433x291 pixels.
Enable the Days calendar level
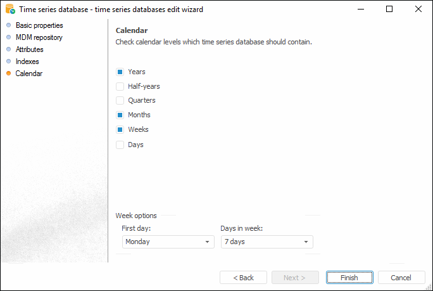(120, 145)
